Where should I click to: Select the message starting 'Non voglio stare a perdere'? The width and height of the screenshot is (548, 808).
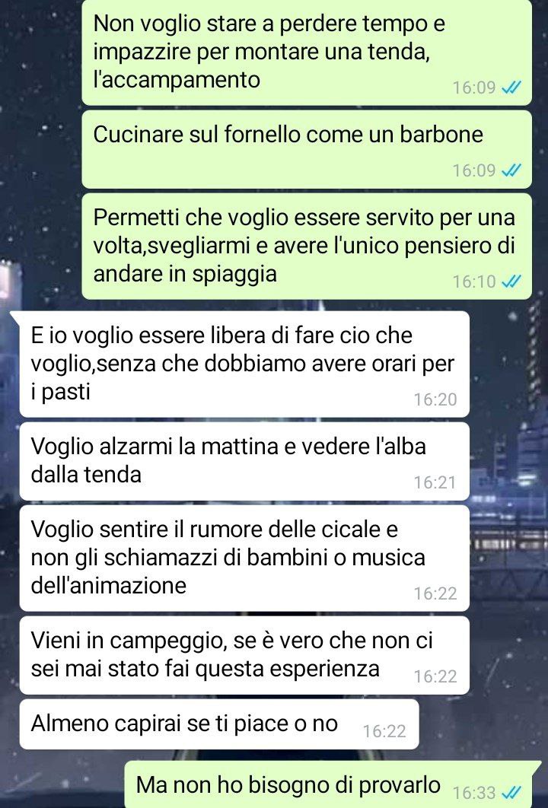[307, 52]
